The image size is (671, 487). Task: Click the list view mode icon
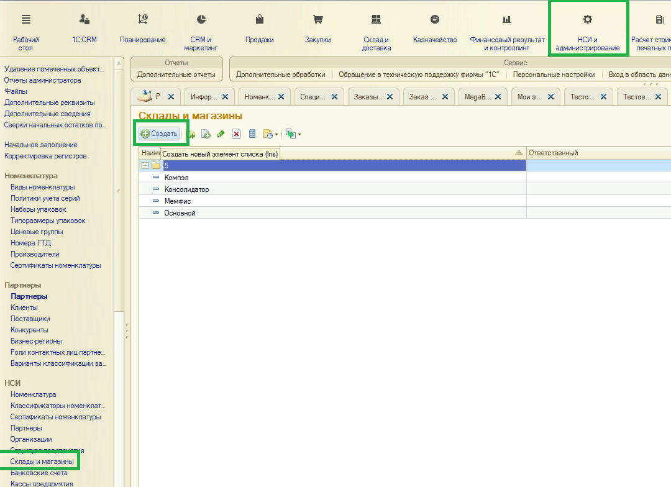pyautogui.click(x=252, y=134)
